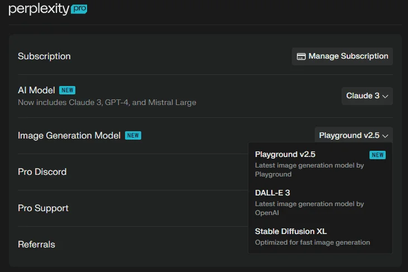Image resolution: width=408 pixels, height=272 pixels.
Task: Select Playground v2.5 from the list
Action: click(320, 164)
